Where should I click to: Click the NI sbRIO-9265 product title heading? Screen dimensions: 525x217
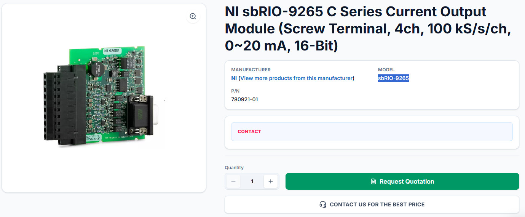tap(368, 29)
